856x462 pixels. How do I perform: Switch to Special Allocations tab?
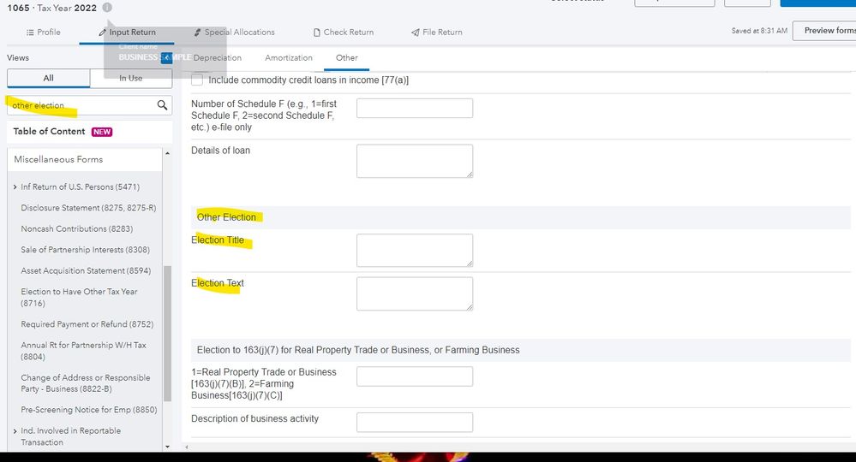pyautogui.click(x=233, y=33)
